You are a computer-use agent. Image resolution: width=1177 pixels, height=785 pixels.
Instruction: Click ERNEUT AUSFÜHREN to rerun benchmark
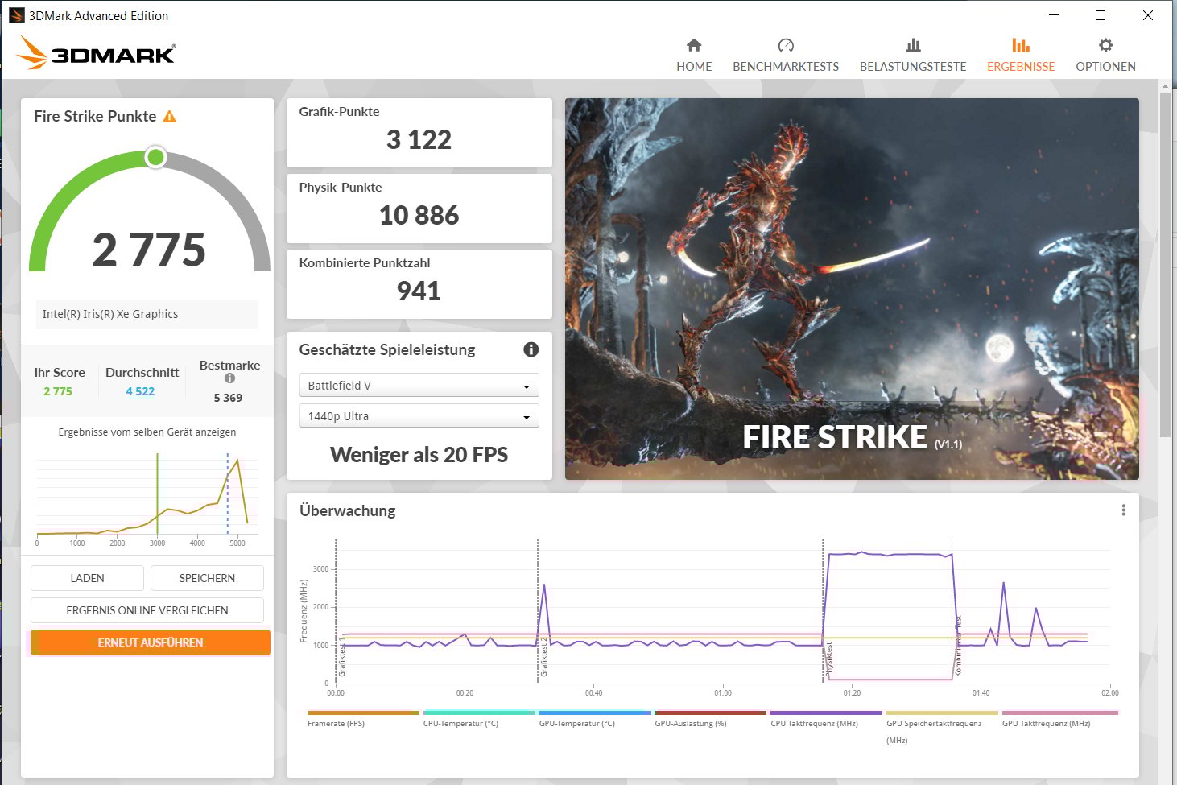tap(151, 642)
